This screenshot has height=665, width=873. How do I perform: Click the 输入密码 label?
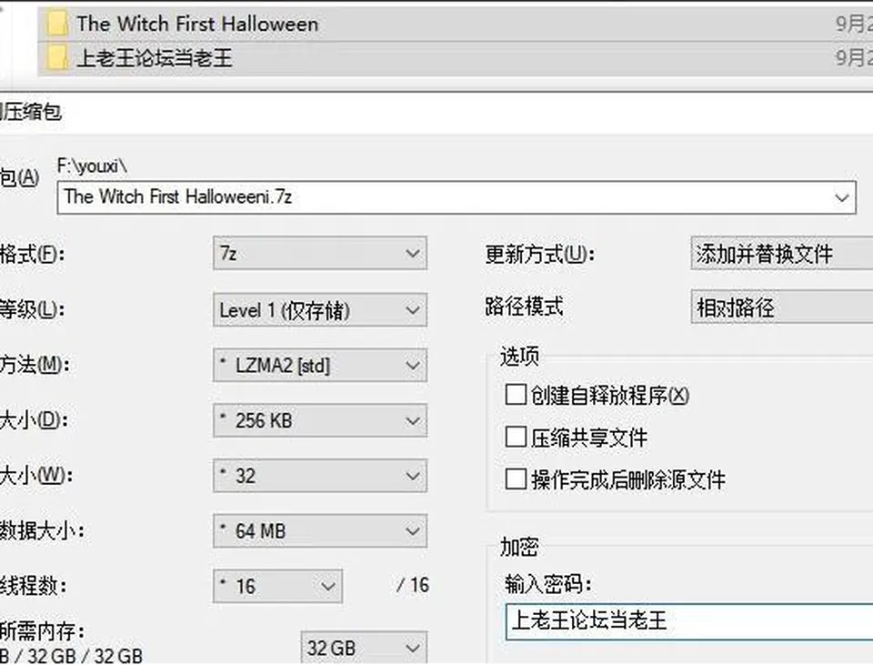pos(547,584)
